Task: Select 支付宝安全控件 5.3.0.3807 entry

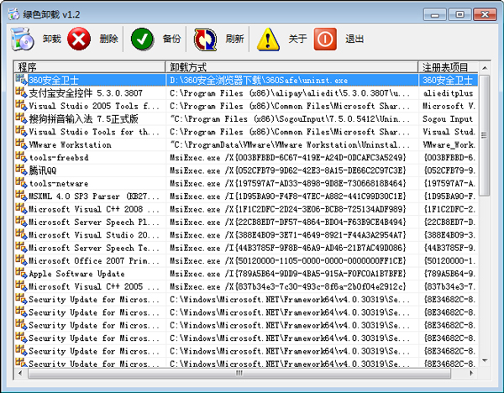Action: pyautogui.click(x=86, y=93)
